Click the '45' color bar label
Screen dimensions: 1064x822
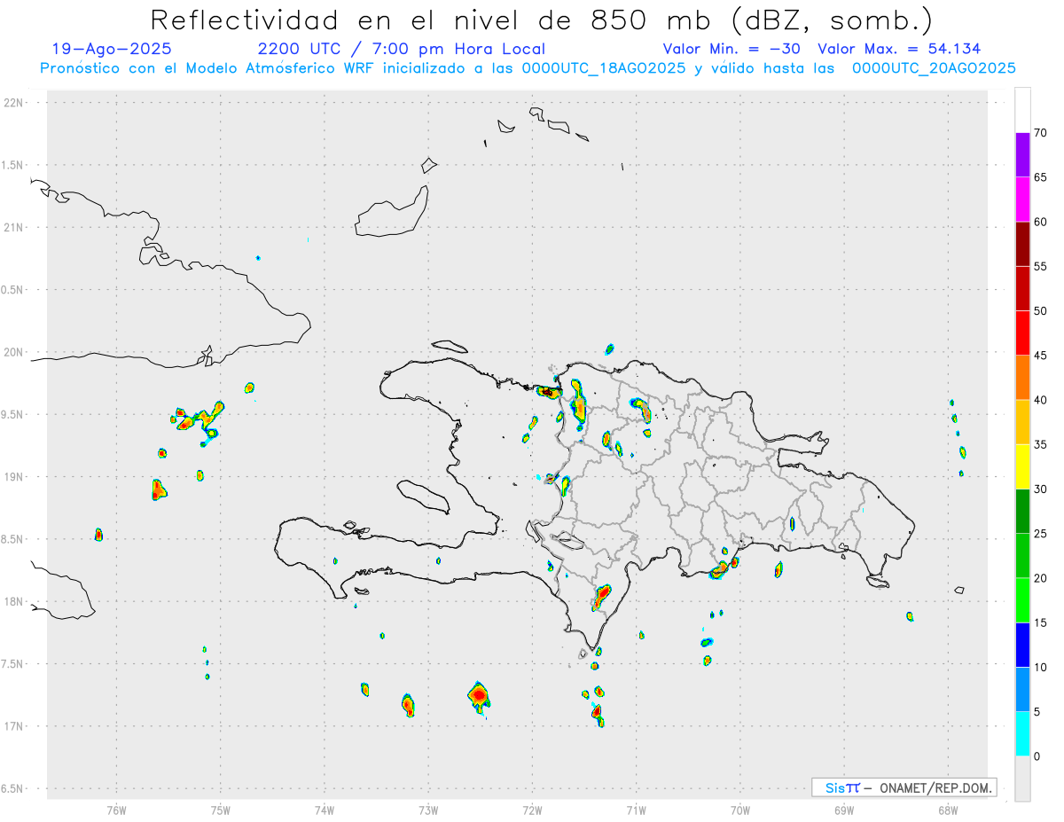pyautogui.click(x=1041, y=356)
